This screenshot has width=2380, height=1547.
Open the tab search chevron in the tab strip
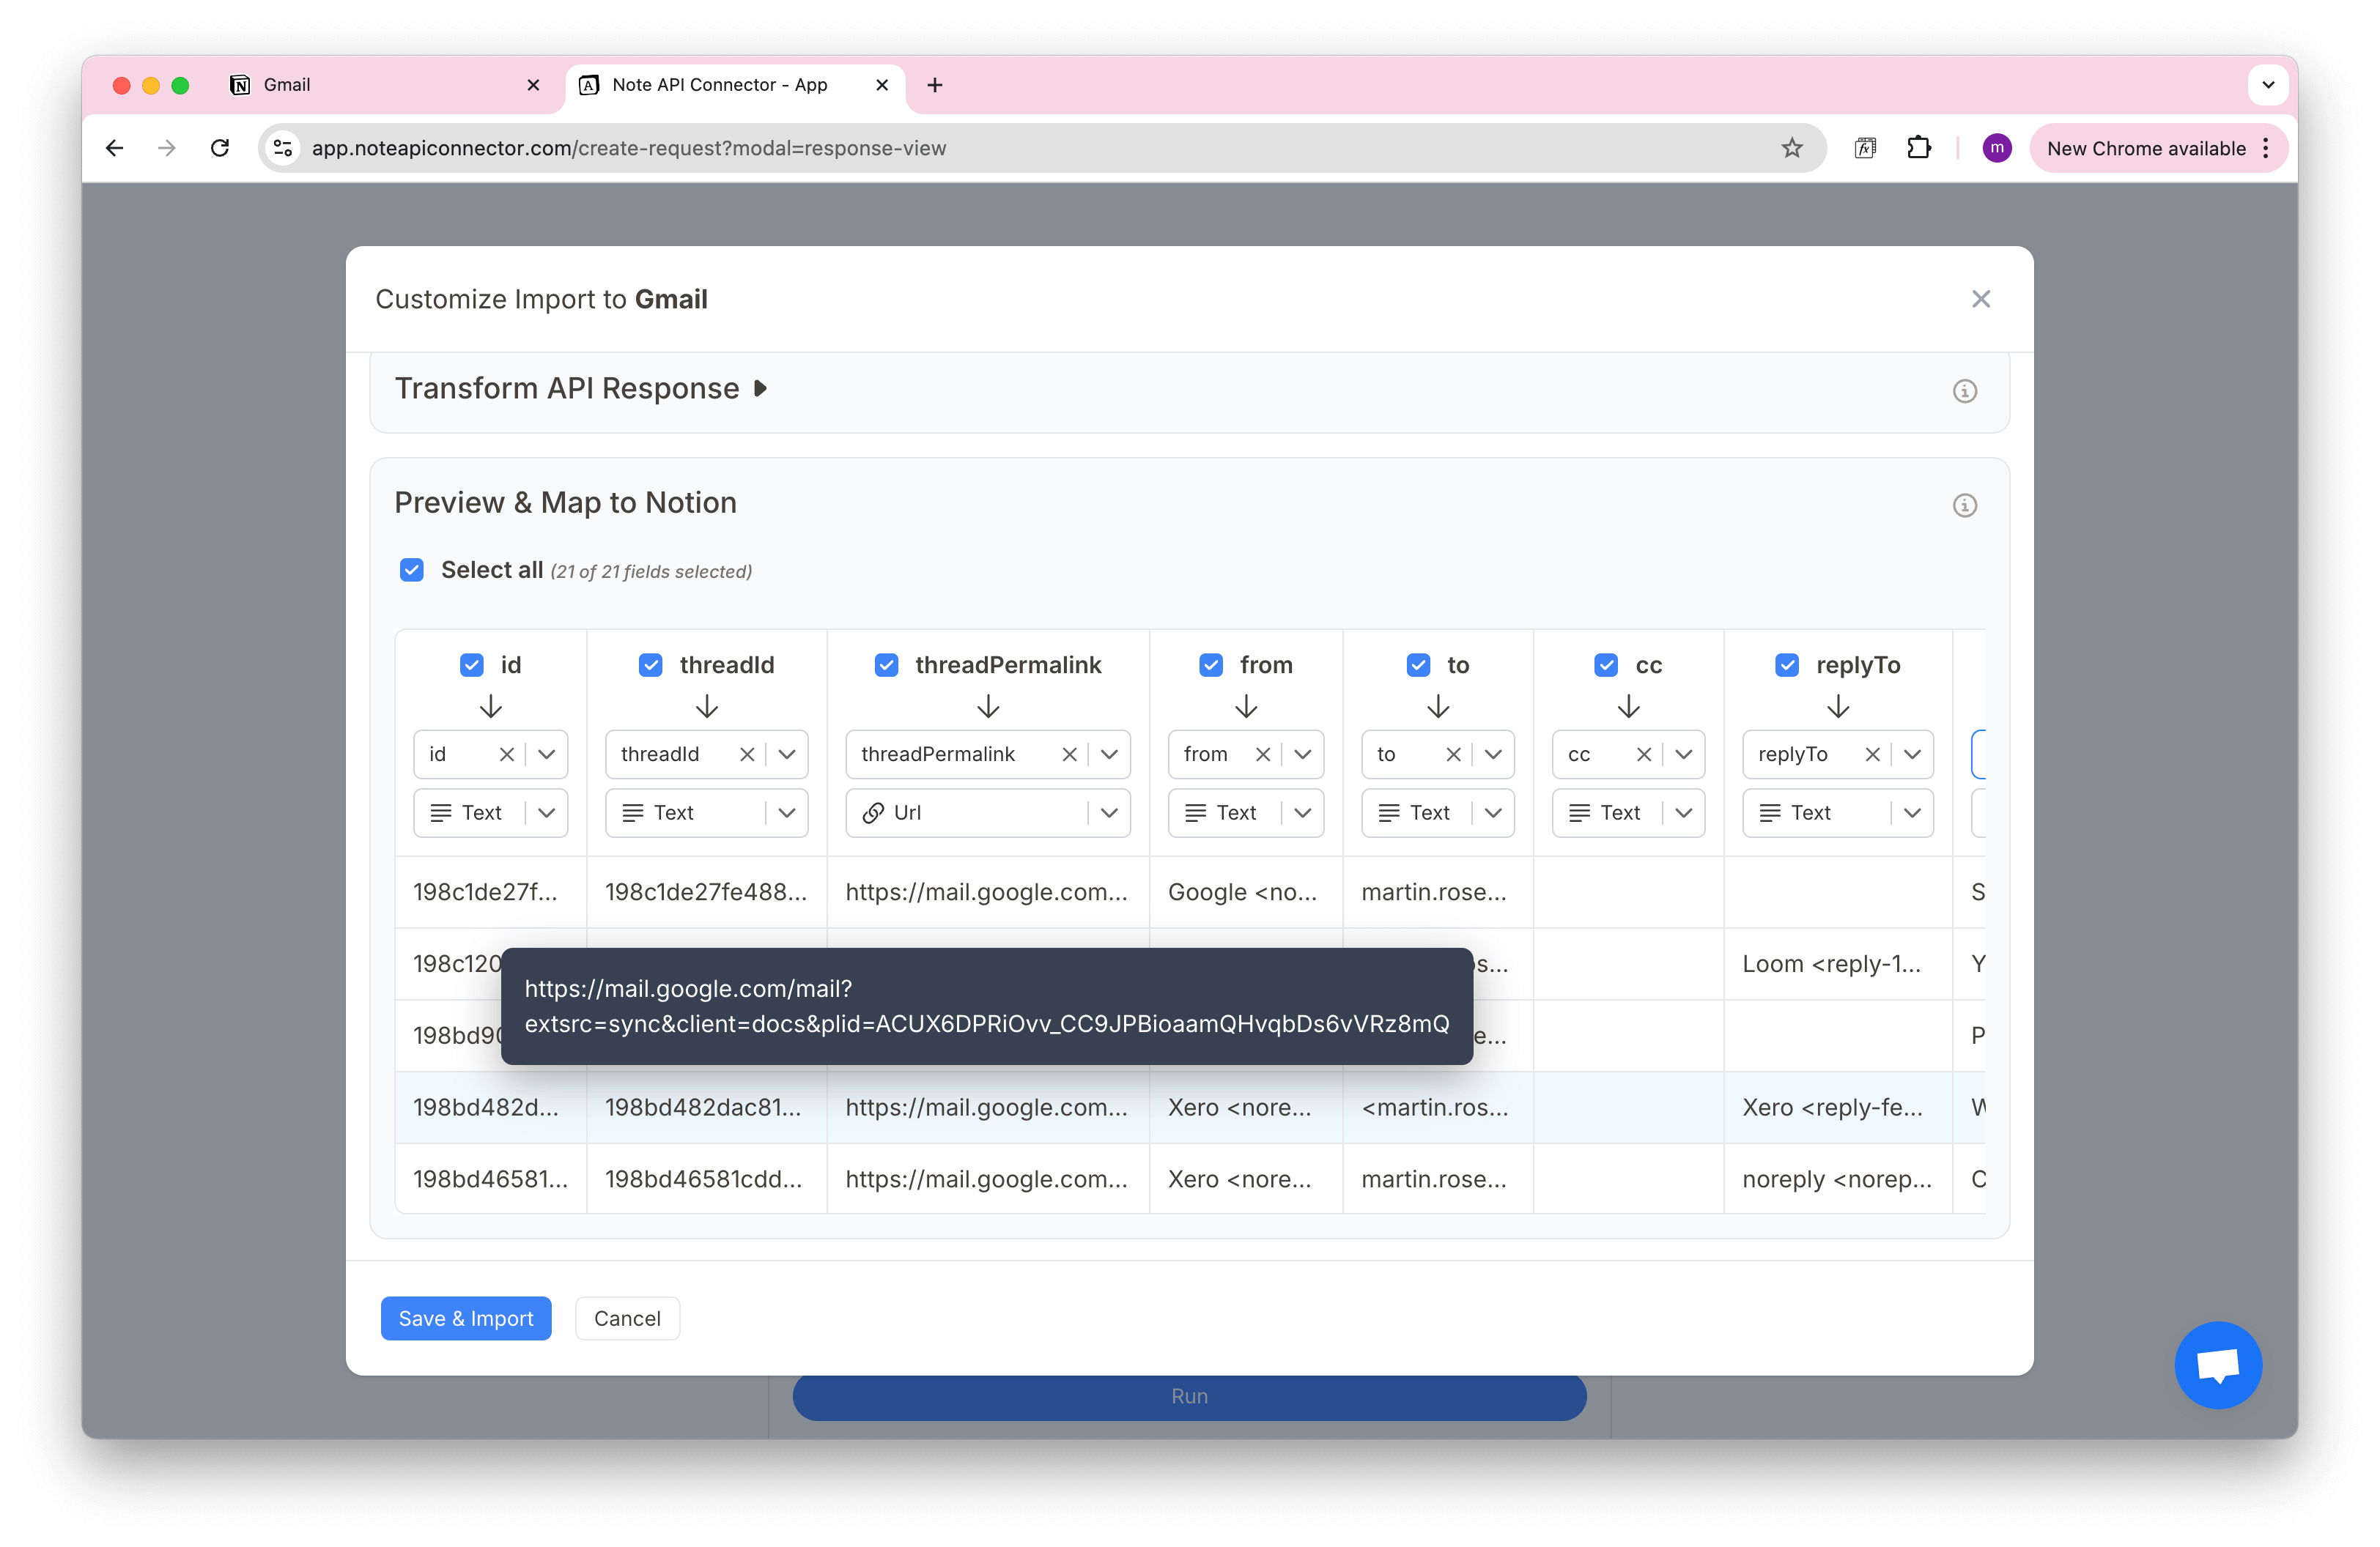click(2268, 85)
